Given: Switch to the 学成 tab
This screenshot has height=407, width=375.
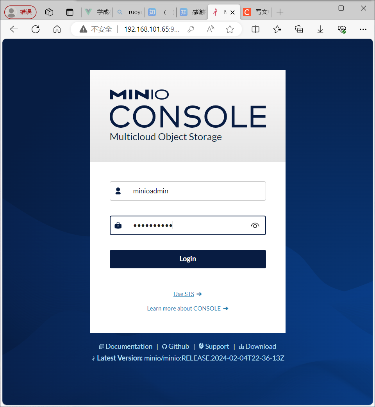Looking at the screenshot, I should pyautogui.click(x=98, y=12).
